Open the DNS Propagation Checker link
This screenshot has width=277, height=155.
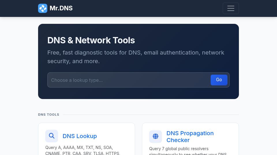[x=190, y=137]
